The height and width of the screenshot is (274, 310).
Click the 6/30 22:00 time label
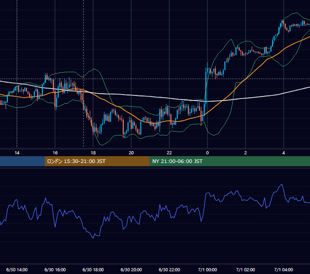(169, 269)
